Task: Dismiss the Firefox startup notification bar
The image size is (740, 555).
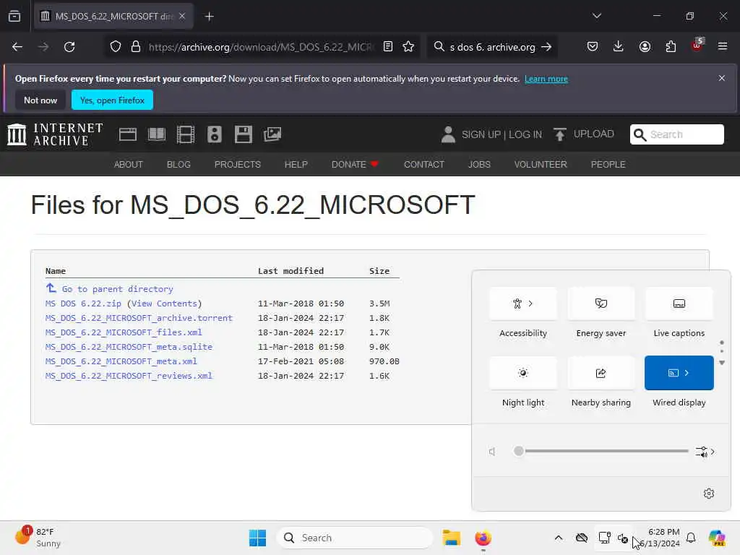Action: [722, 78]
